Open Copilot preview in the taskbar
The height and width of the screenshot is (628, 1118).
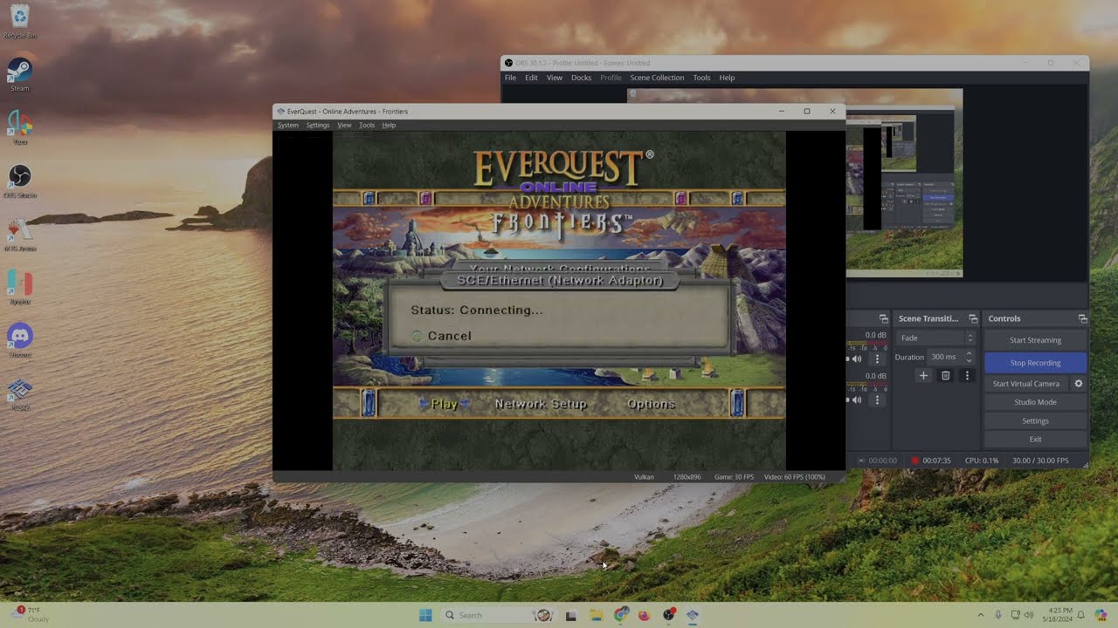coord(1101,615)
